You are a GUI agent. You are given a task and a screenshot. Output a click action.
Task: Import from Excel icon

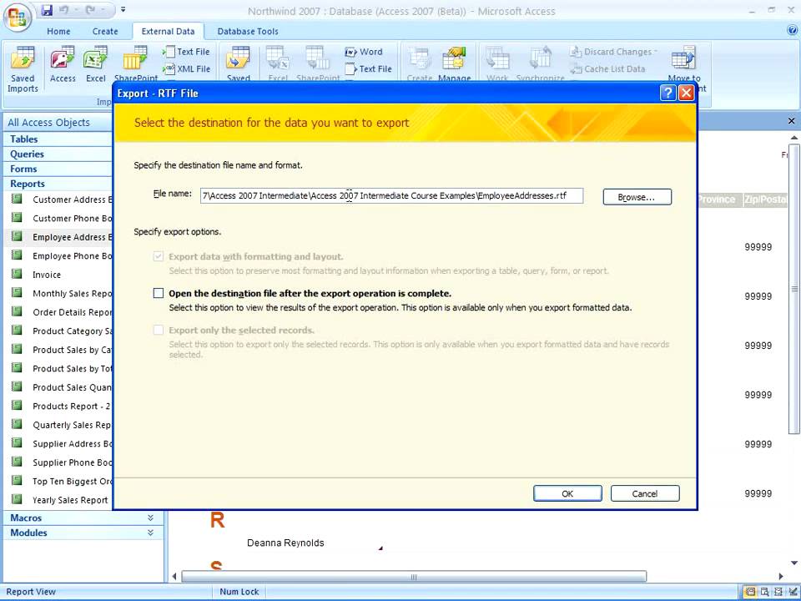(95, 64)
